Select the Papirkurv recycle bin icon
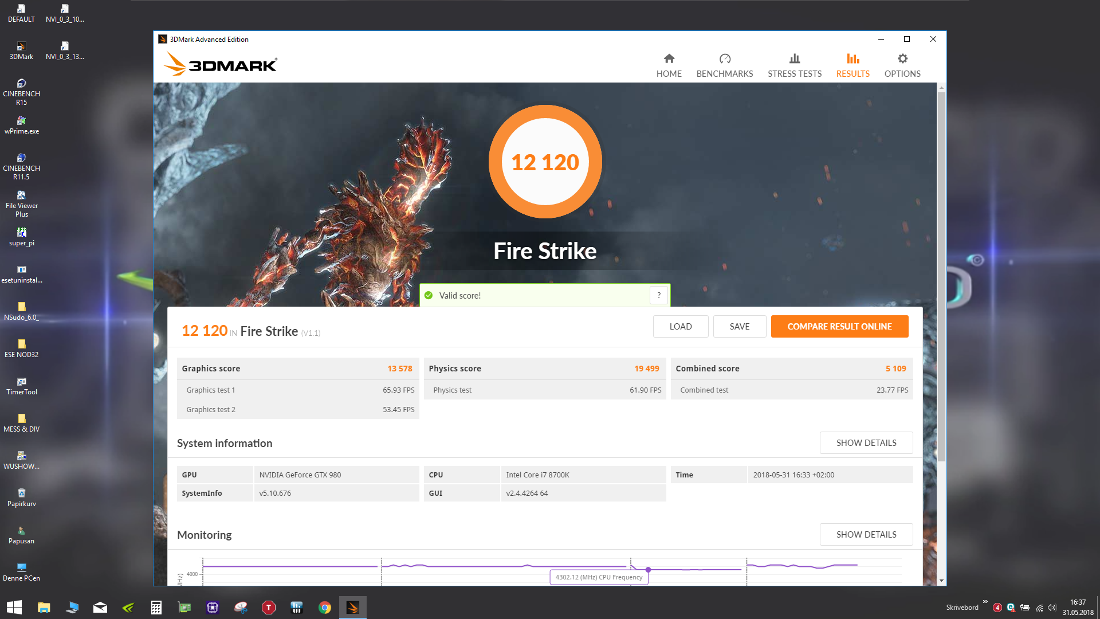The width and height of the screenshot is (1100, 619). (21, 497)
